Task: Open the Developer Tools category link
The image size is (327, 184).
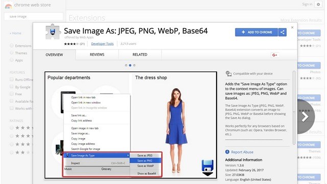Action: pyautogui.click(x=102, y=44)
